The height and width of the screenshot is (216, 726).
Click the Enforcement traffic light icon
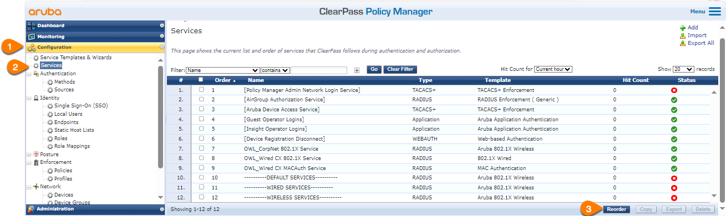pos(37,162)
